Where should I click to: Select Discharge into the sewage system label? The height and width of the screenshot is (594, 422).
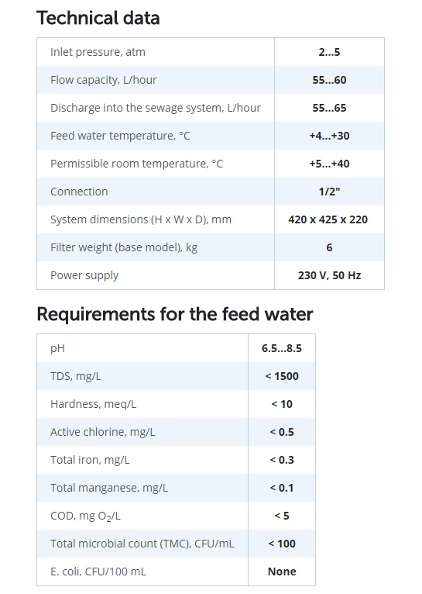tap(156, 108)
